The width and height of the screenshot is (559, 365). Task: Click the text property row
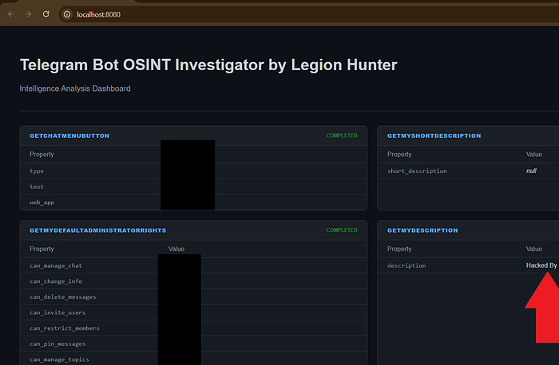pos(193,186)
